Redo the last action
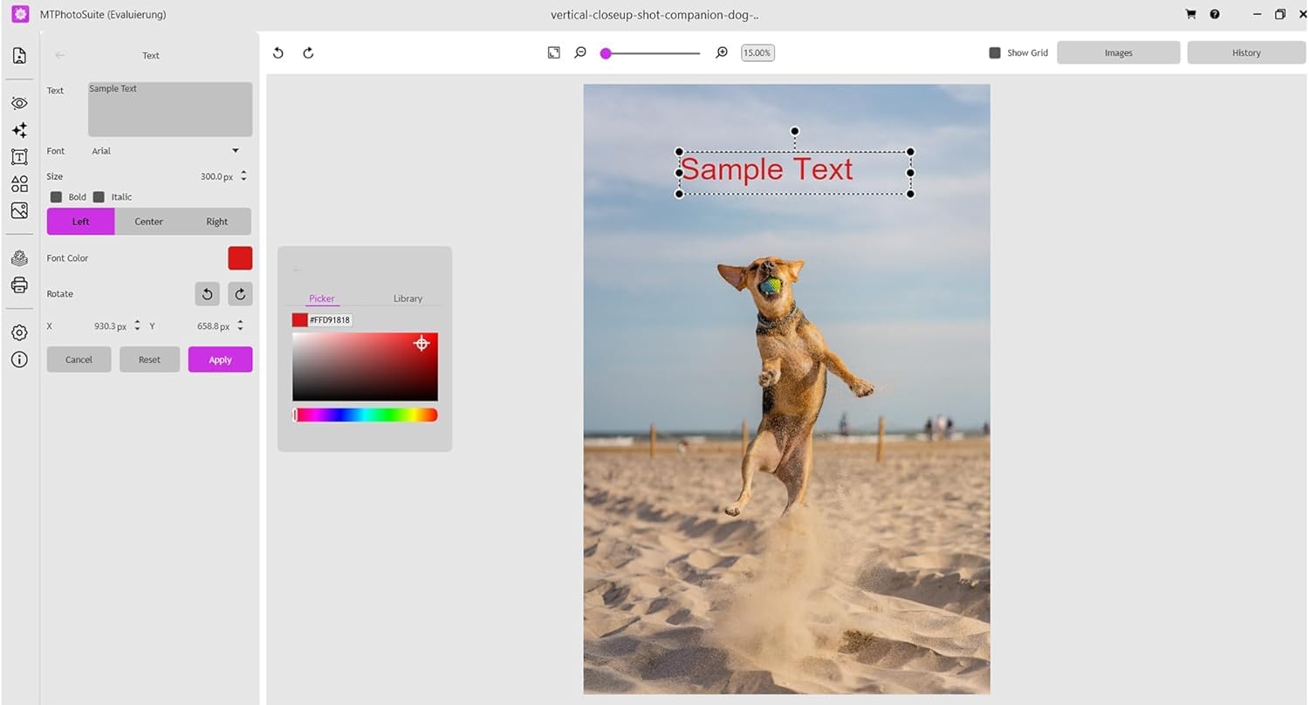1309x705 pixels. pyautogui.click(x=308, y=53)
